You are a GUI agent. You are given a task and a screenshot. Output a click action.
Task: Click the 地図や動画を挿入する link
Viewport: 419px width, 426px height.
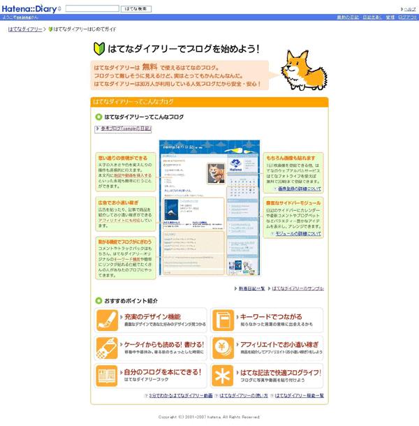tap(133, 175)
